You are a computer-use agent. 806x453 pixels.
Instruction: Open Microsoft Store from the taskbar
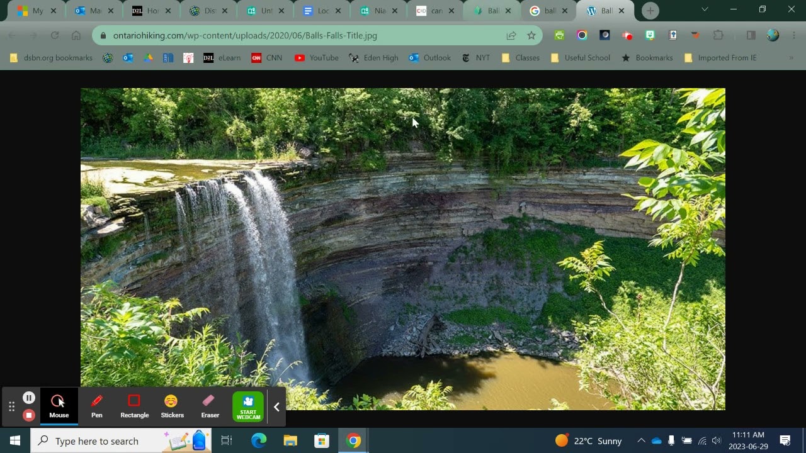pos(322,440)
